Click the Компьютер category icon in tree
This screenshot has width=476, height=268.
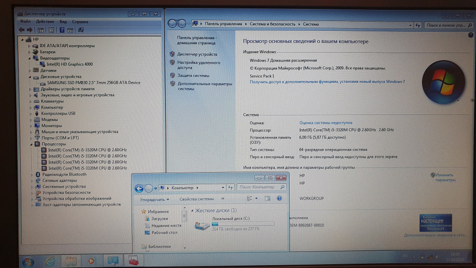click(37, 108)
